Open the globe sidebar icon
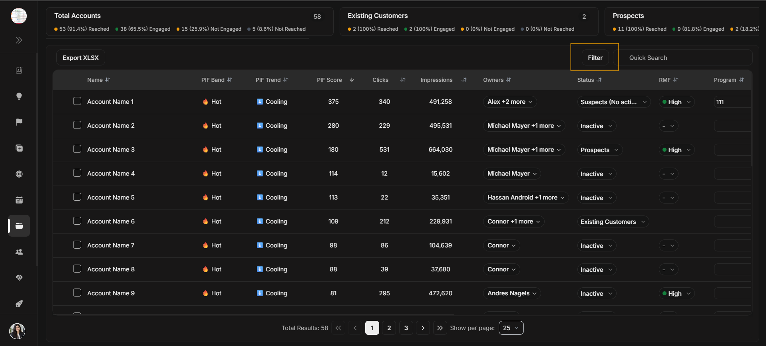 19,174
